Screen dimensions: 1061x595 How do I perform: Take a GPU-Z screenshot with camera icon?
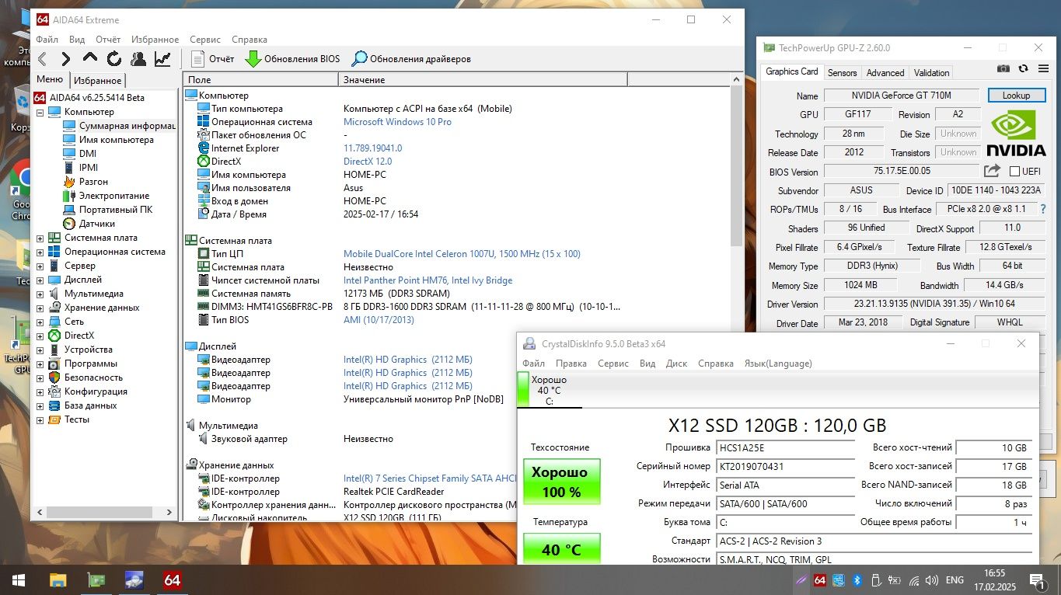(x=1003, y=69)
